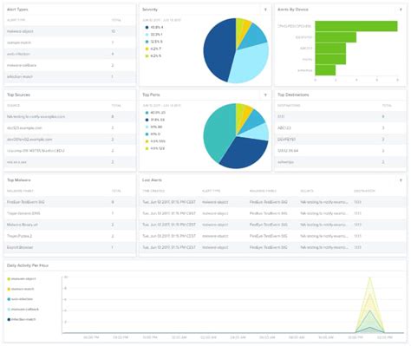Select the FireEye-TestEvent-SIG row in Top Malware

[x=69, y=202]
